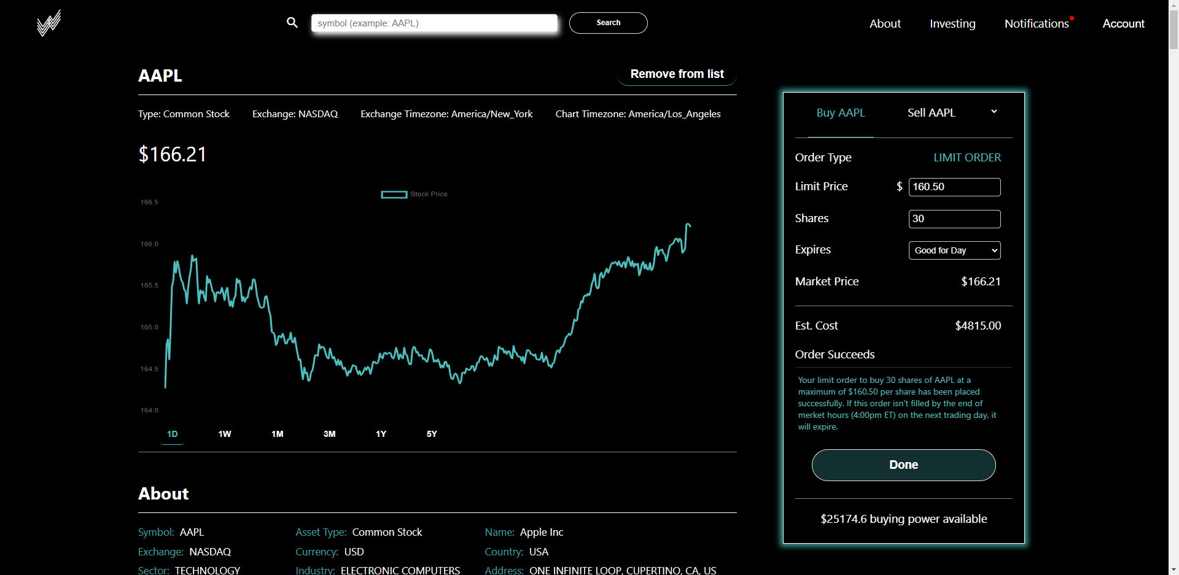Click the TECHNOLOGY sector value
This screenshot has width=1179, height=575.
tap(208, 570)
